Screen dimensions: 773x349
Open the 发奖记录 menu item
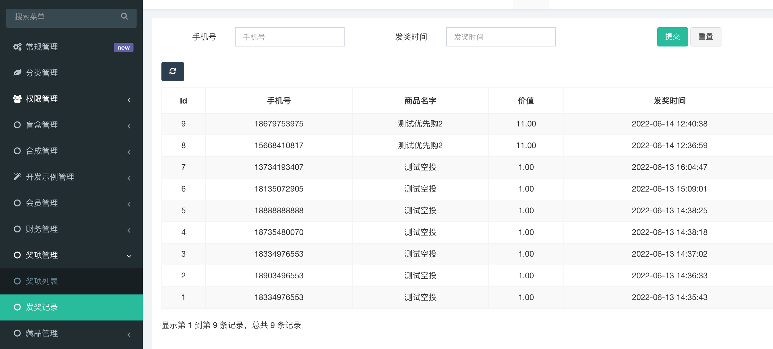(x=42, y=307)
